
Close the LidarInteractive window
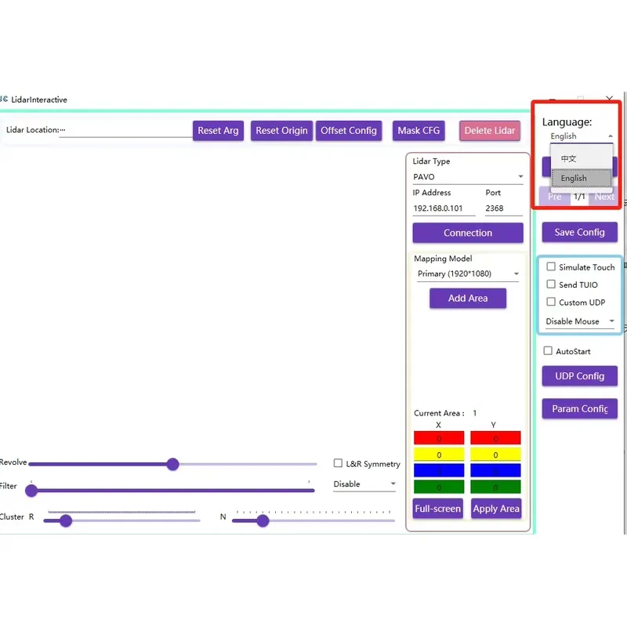pos(609,99)
